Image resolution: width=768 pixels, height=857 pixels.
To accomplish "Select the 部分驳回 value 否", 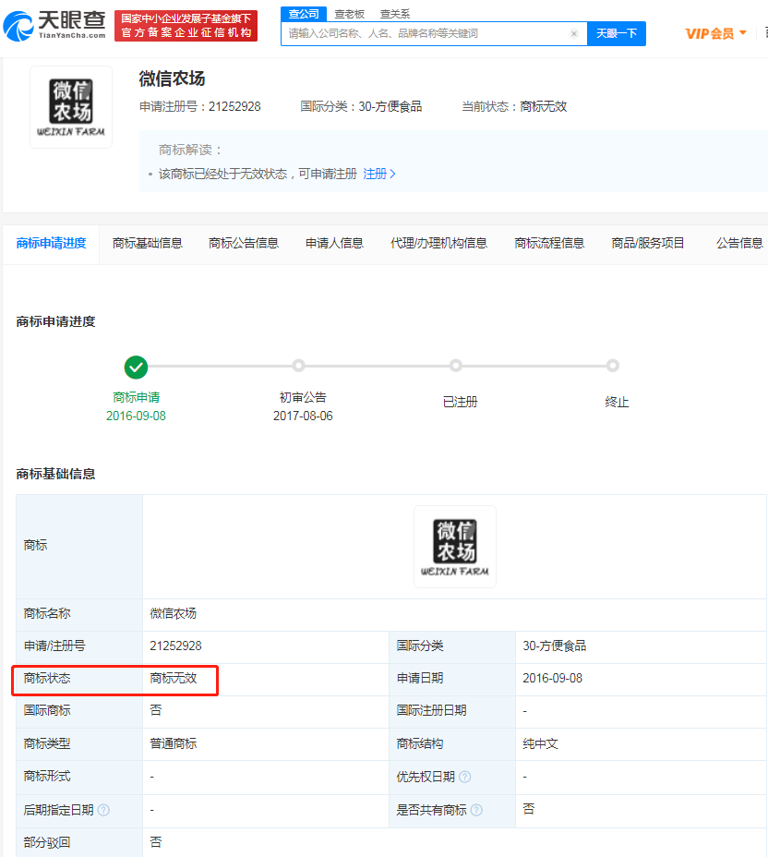I will coord(156,842).
